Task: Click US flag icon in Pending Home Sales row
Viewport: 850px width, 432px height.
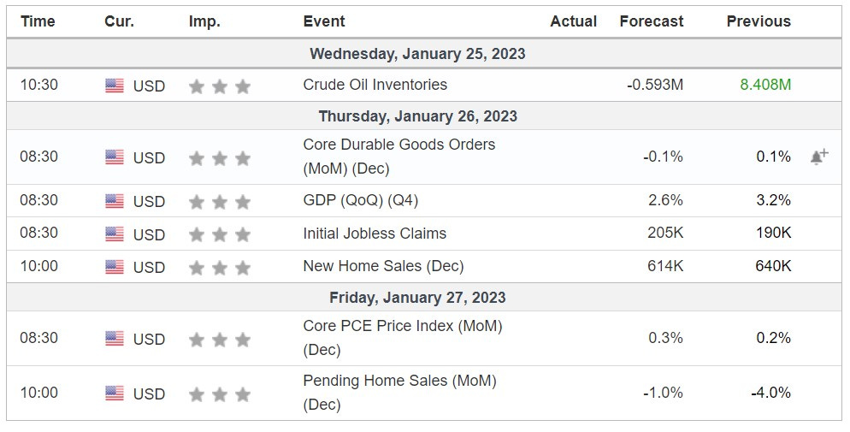Action: (115, 393)
